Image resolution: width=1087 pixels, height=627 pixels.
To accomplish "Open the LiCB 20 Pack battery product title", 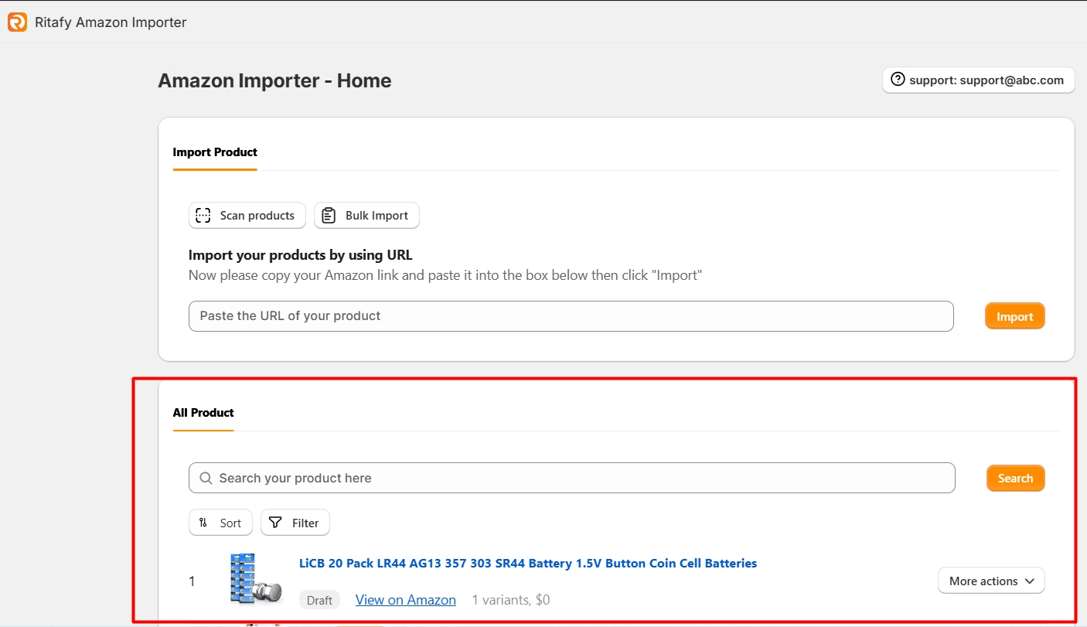I will tap(527, 564).
